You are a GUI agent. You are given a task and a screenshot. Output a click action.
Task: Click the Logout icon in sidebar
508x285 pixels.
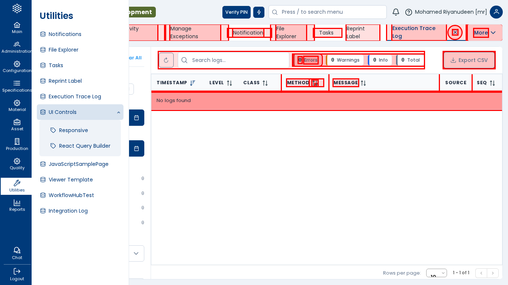click(17, 274)
